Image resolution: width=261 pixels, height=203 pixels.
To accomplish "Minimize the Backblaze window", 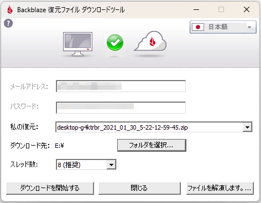I will click(196, 9).
